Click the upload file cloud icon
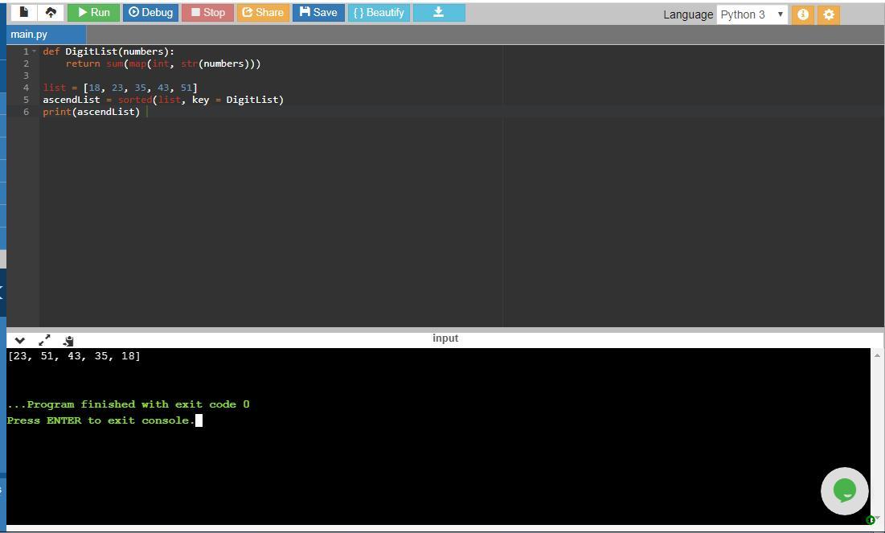Screen dimensions: 885x533 click(51, 12)
